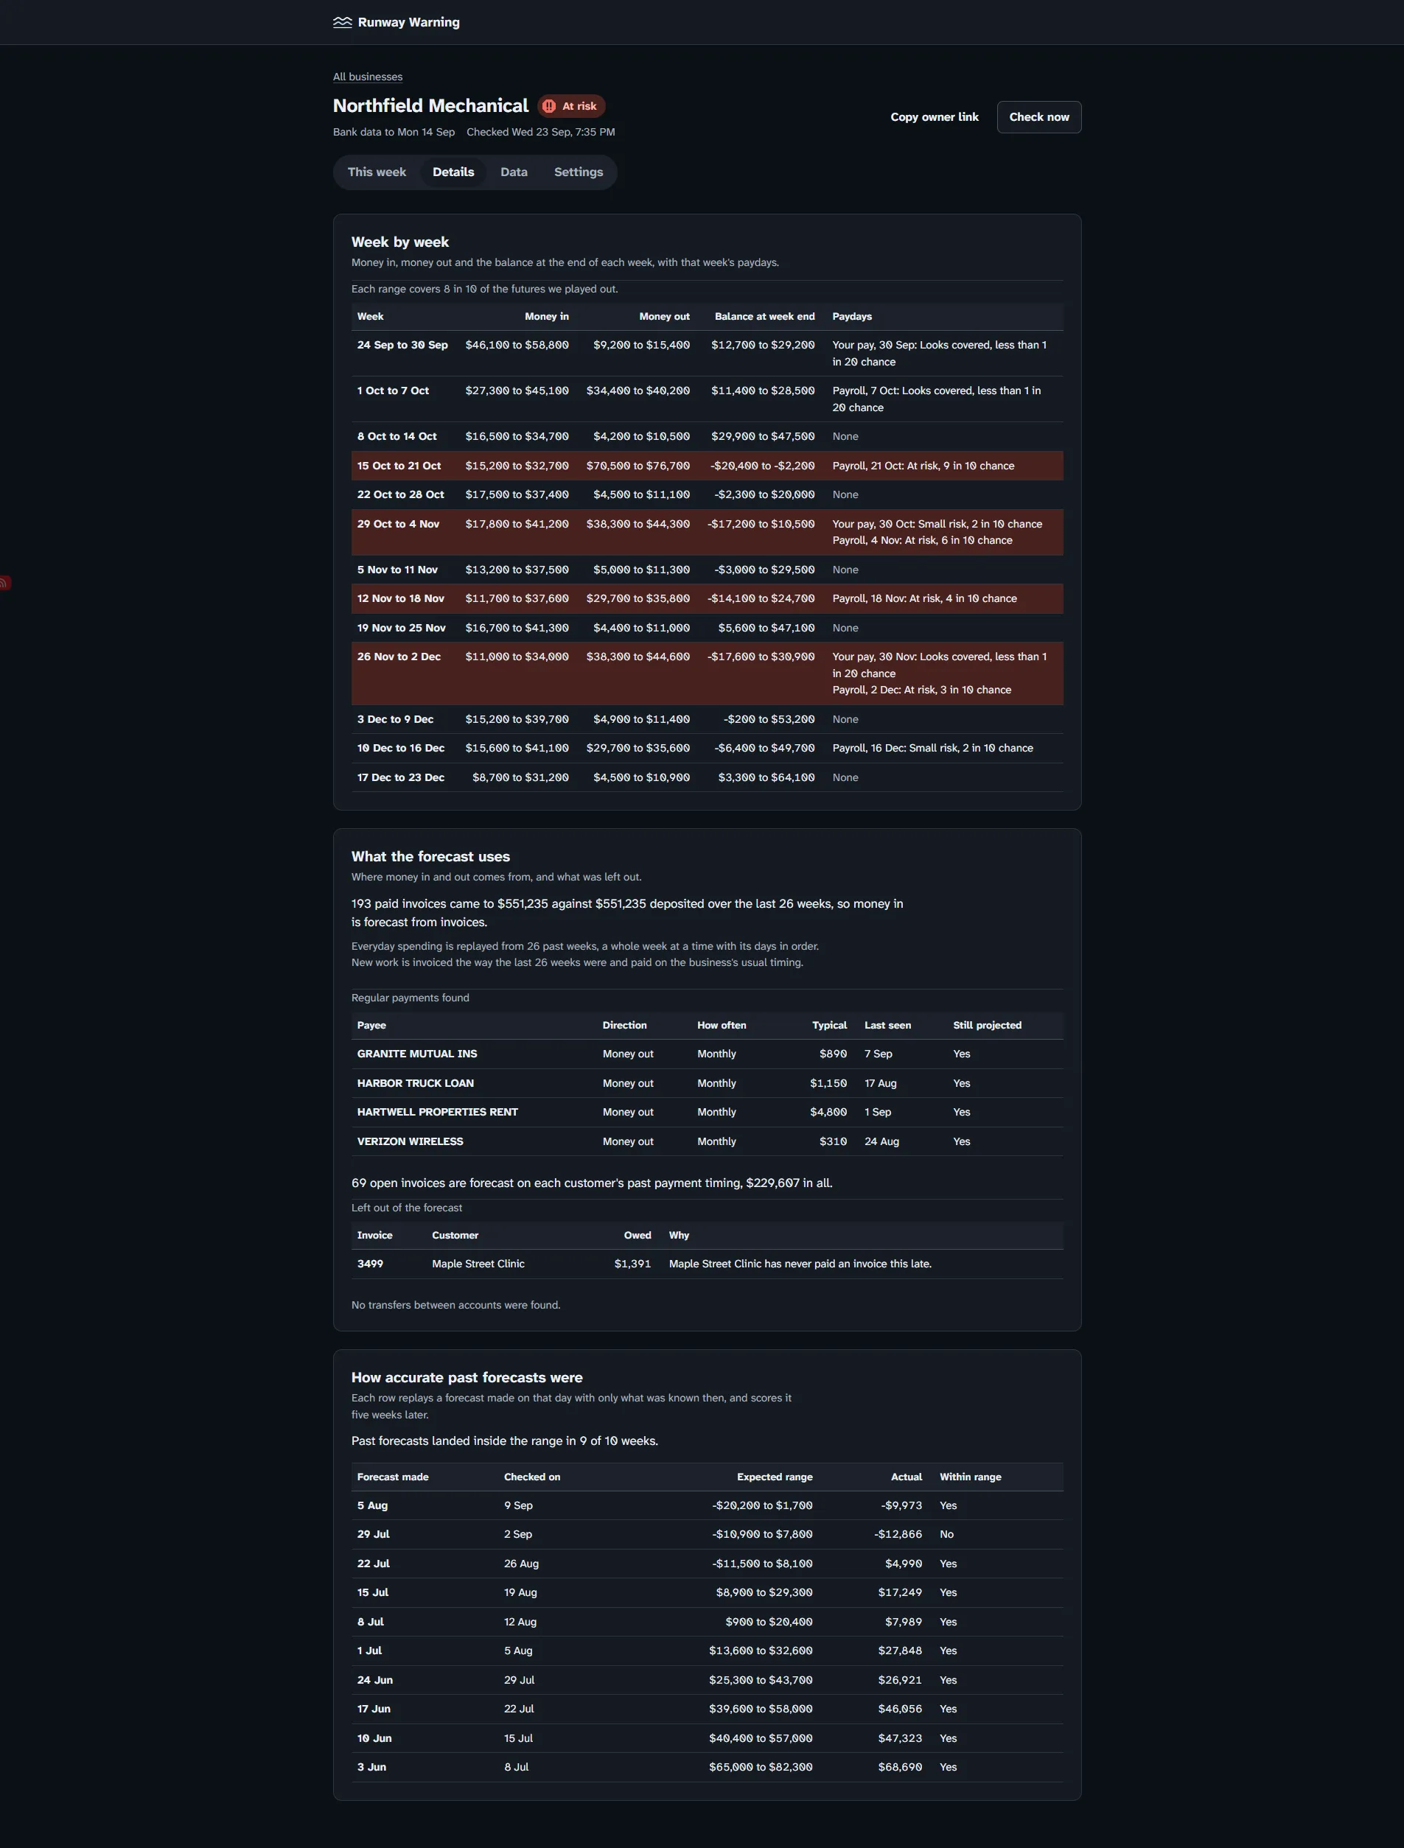
Task: Click "Payroll, 16 Dec: Small risk, 2 in 10 chance"
Action: pos(932,748)
